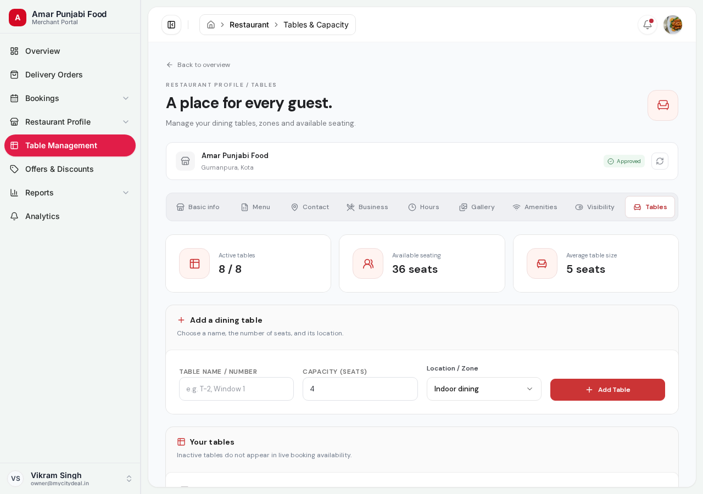Click the red 'A' merchant logo
The image size is (703, 494).
pos(18,18)
